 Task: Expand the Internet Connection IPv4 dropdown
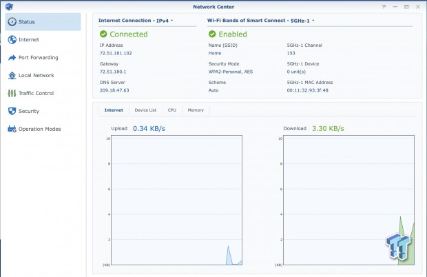(x=165, y=21)
